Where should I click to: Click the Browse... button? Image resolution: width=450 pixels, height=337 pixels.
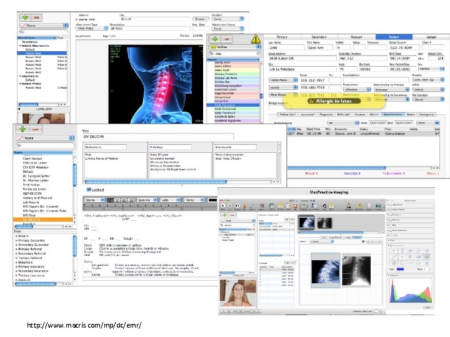point(201,19)
